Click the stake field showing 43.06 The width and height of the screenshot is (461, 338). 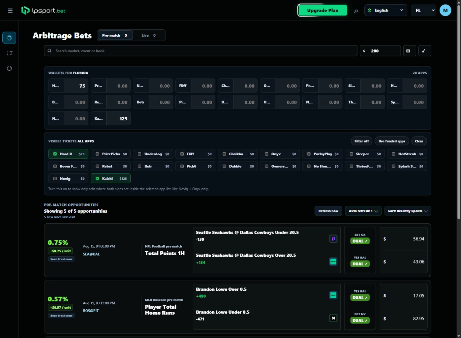tap(403, 261)
